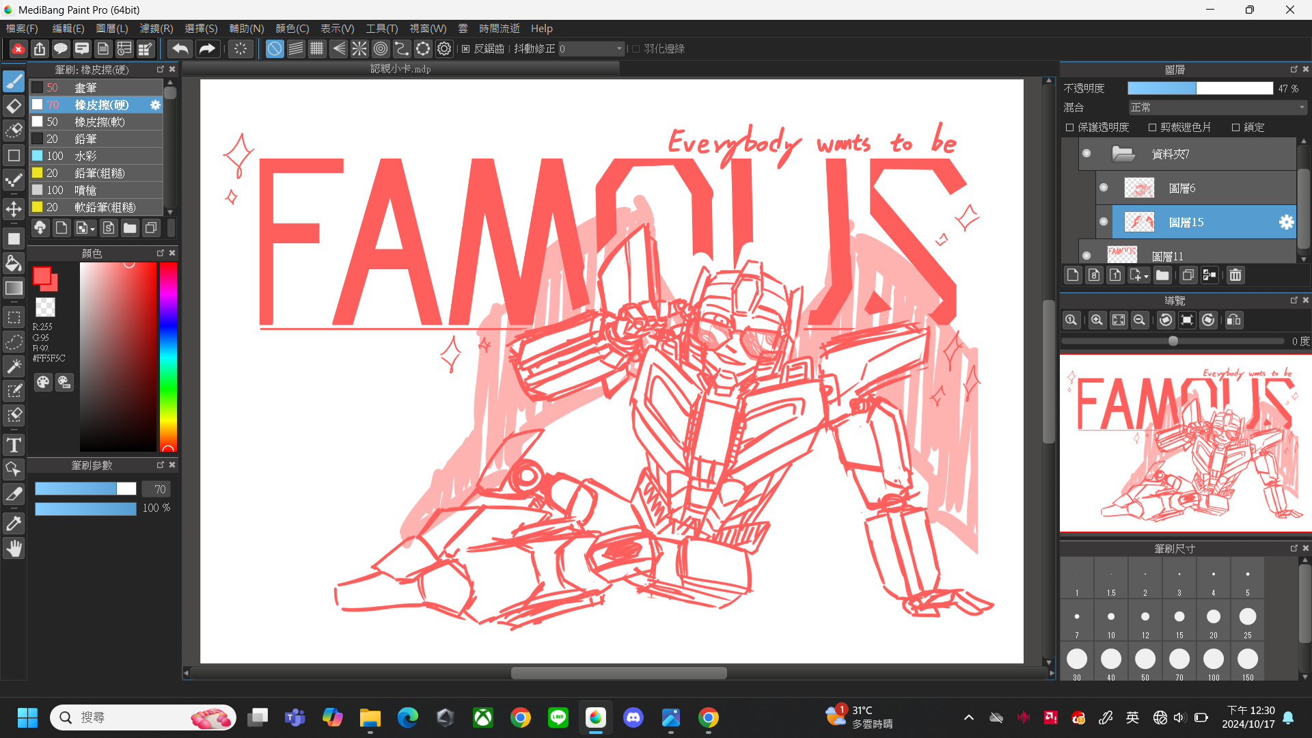
Task: Enable the 鎖定 lock checkbox
Action: 1235,128
